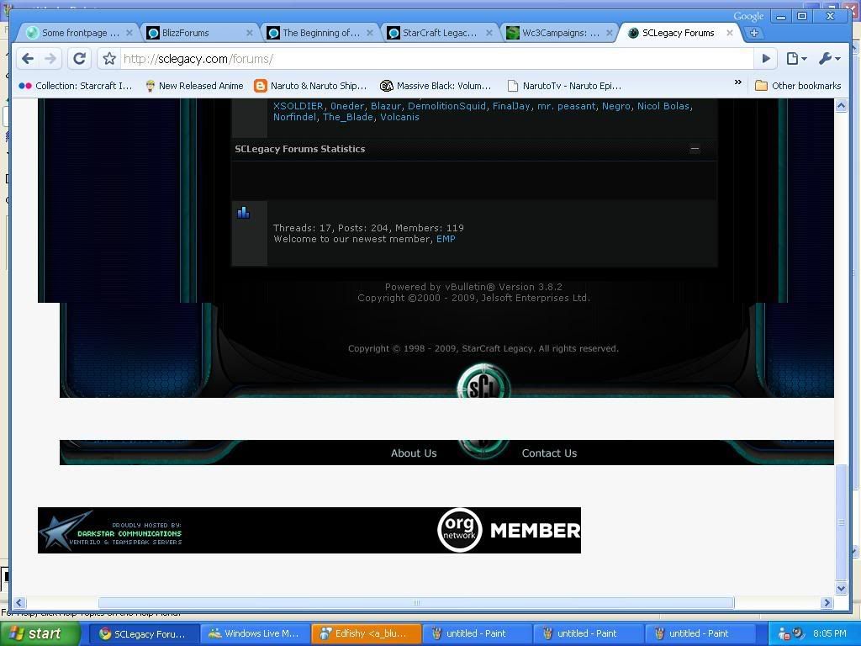Click the About Us footer link
Viewport: 861px width, 646px height.
[x=414, y=453]
